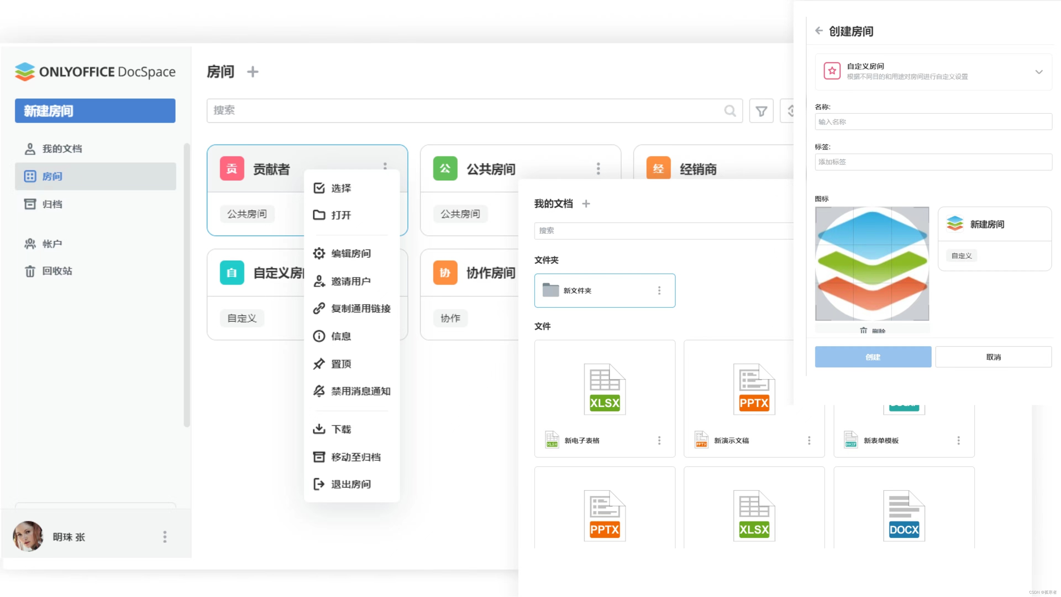Screen dimensions: 1061x597
Task: Click the blue 新建房间 button
Action: [x=95, y=111]
